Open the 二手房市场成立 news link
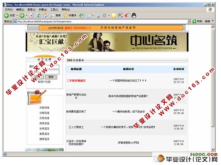This screenshot has height=165, width=221. [76, 81]
